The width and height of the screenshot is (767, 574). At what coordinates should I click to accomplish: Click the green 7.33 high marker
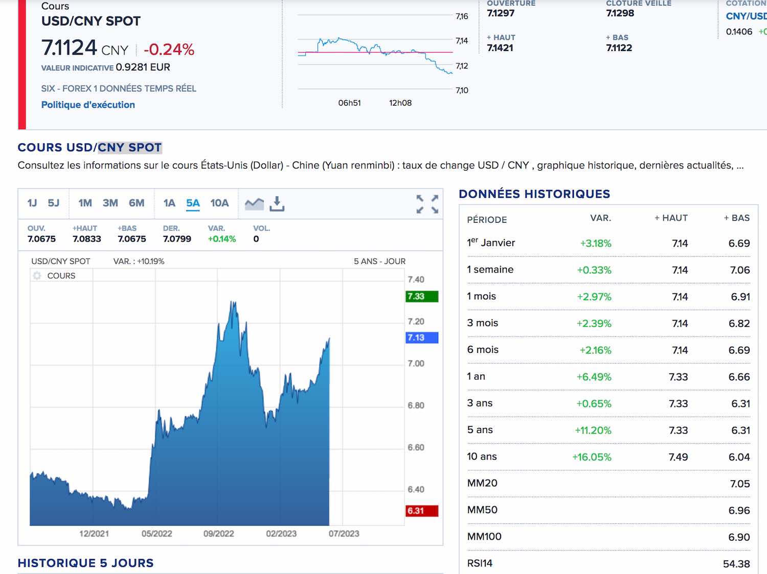pyautogui.click(x=422, y=297)
